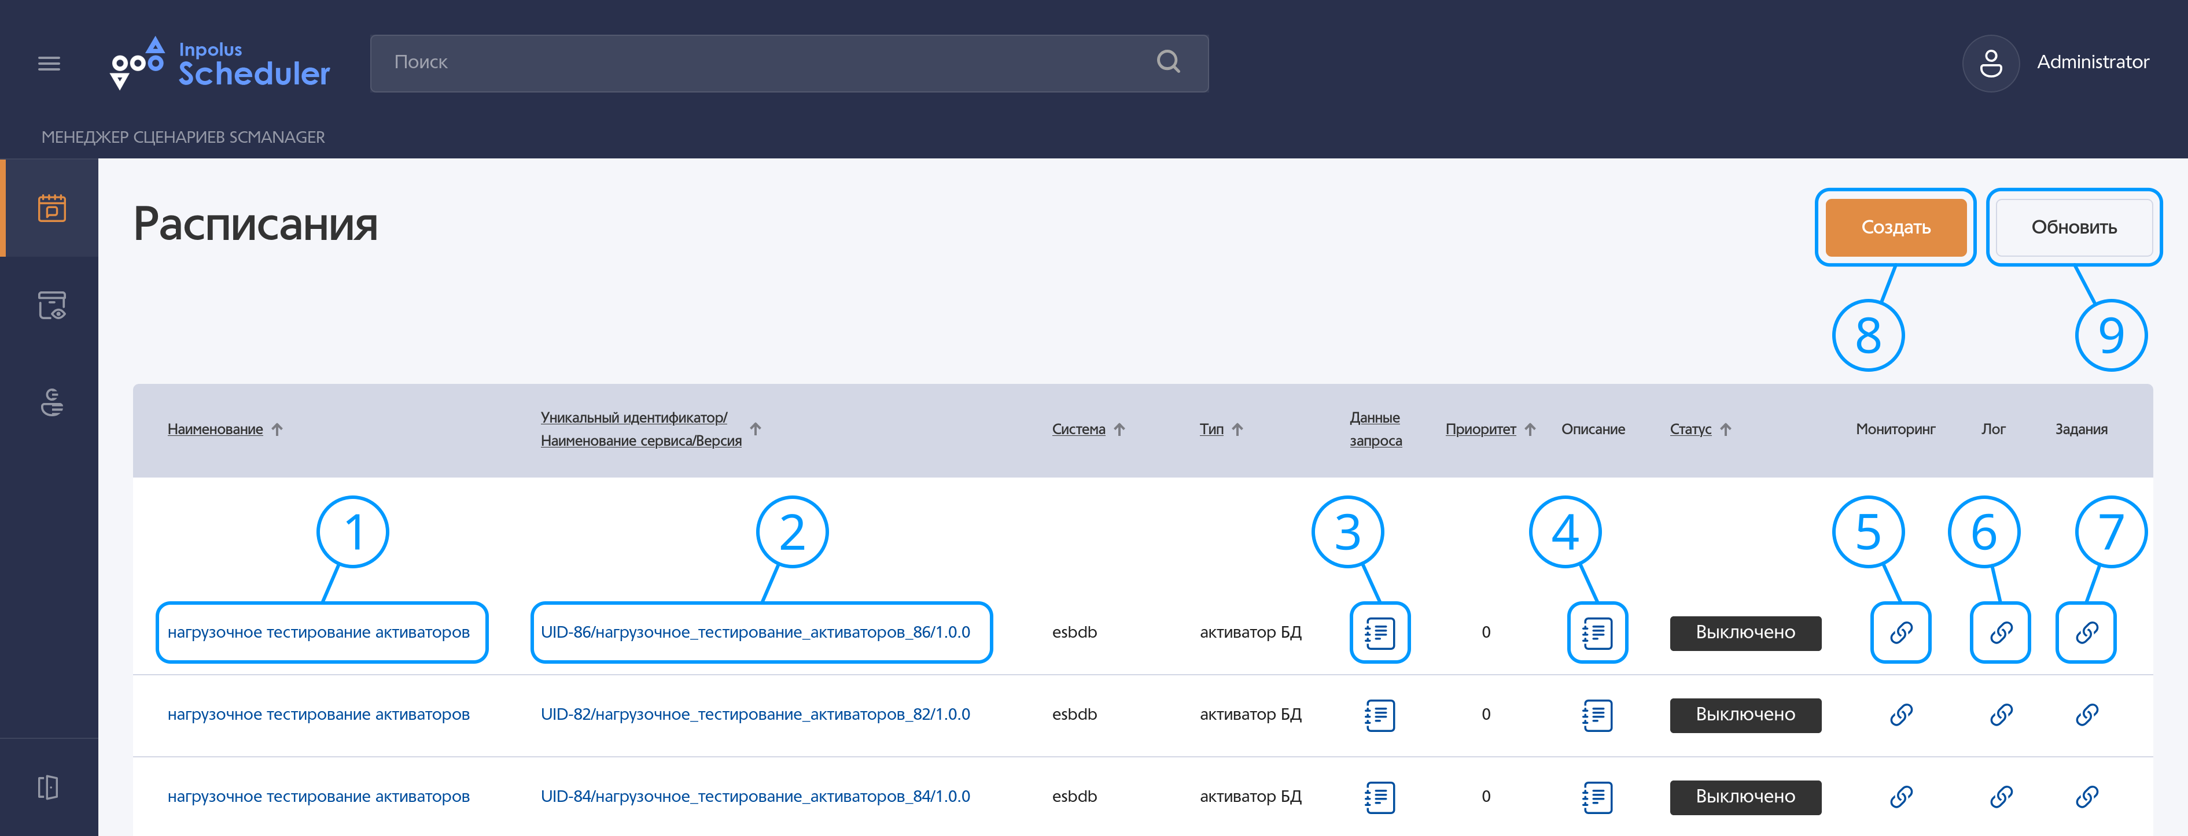Click the orange Создать button
Image resolution: width=2188 pixels, height=836 pixels.
coord(1895,227)
